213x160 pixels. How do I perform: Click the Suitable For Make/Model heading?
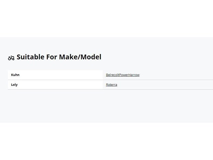[59, 57]
